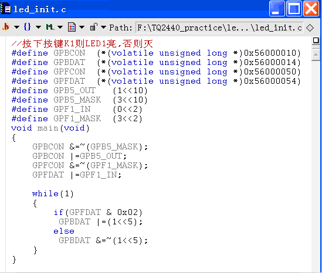Open the header files (.h) popup icon
The image size is (322, 273).
click(x=6, y=27)
